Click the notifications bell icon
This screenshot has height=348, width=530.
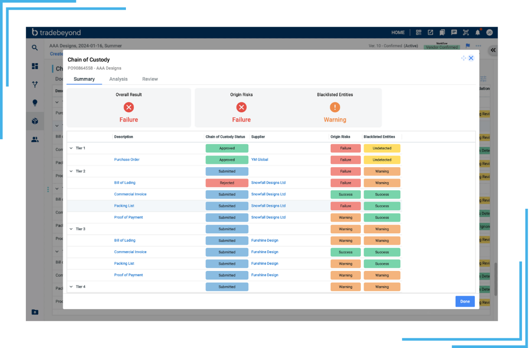(x=477, y=33)
